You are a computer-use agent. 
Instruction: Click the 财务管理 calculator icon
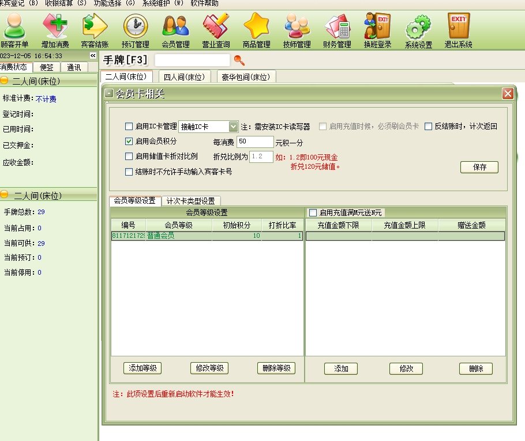pyautogui.click(x=337, y=26)
